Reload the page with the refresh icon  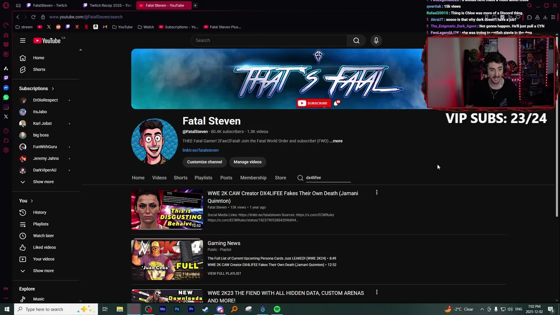point(33,17)
